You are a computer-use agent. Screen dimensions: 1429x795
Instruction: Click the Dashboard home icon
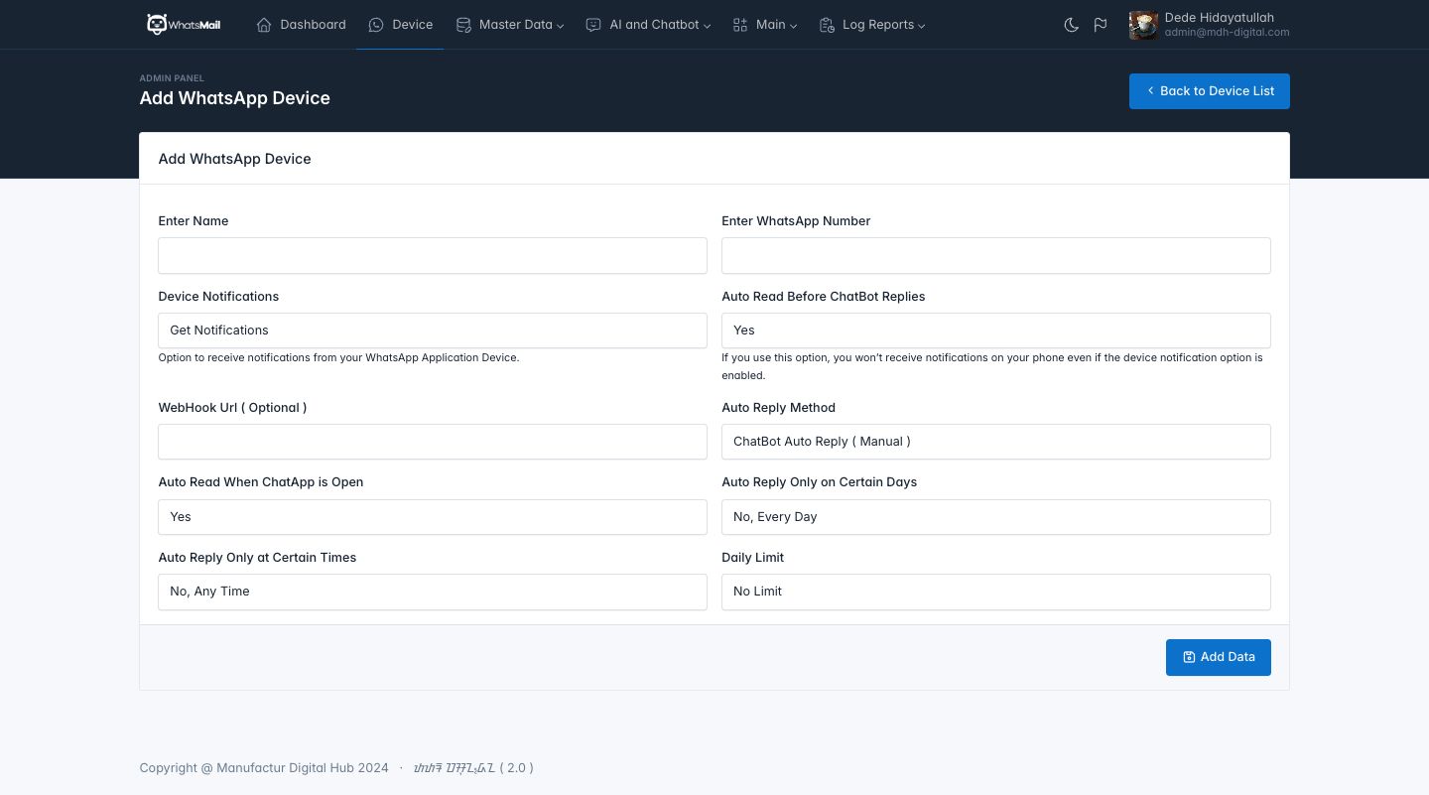pyautogui.click(x=264, y=25)
